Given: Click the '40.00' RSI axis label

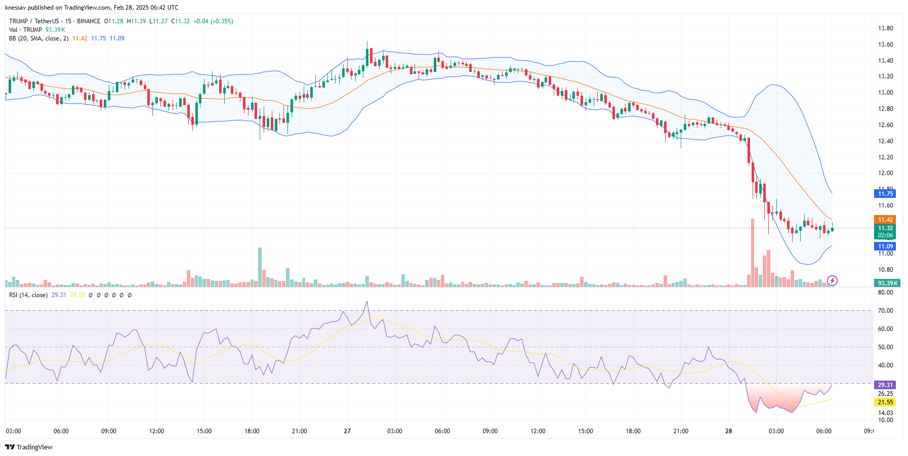Looking at the screenshot, I should pyautogui.click(x=885, y=365).
